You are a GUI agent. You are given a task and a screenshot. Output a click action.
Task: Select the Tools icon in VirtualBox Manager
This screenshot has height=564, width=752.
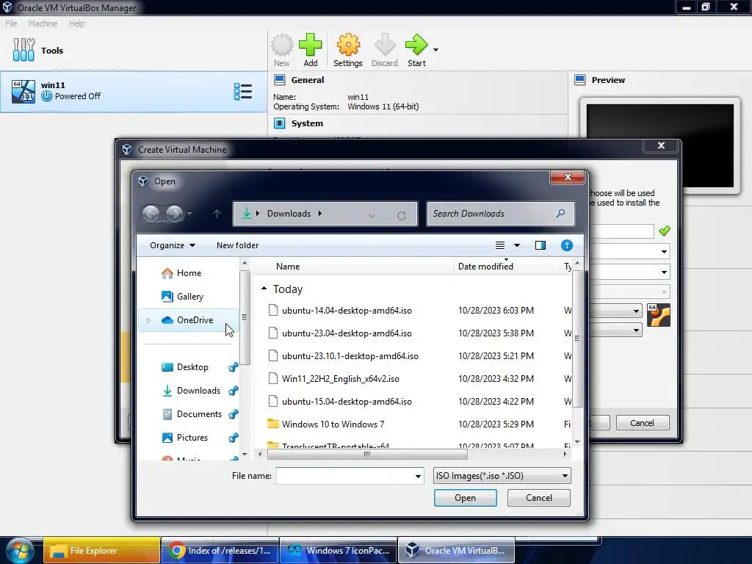[23, 50]
